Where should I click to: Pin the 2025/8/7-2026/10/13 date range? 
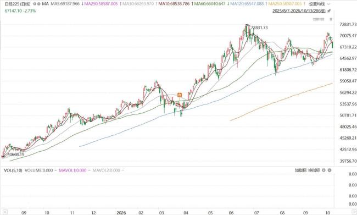click(329, 11)
